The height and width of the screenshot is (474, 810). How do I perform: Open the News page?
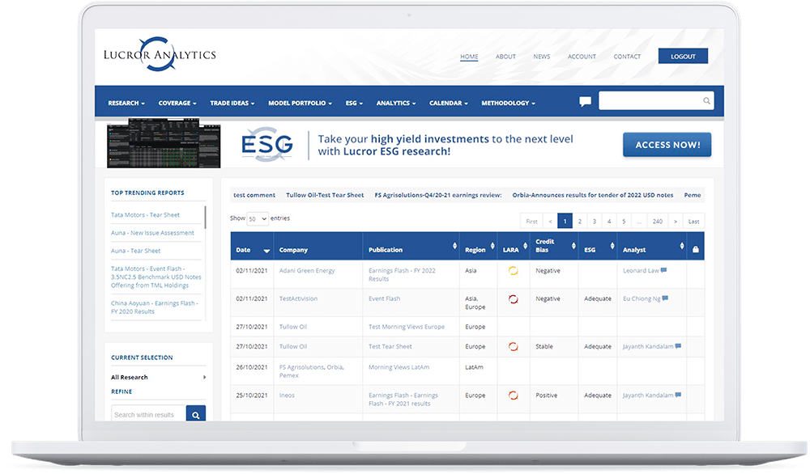pos(541,57)
